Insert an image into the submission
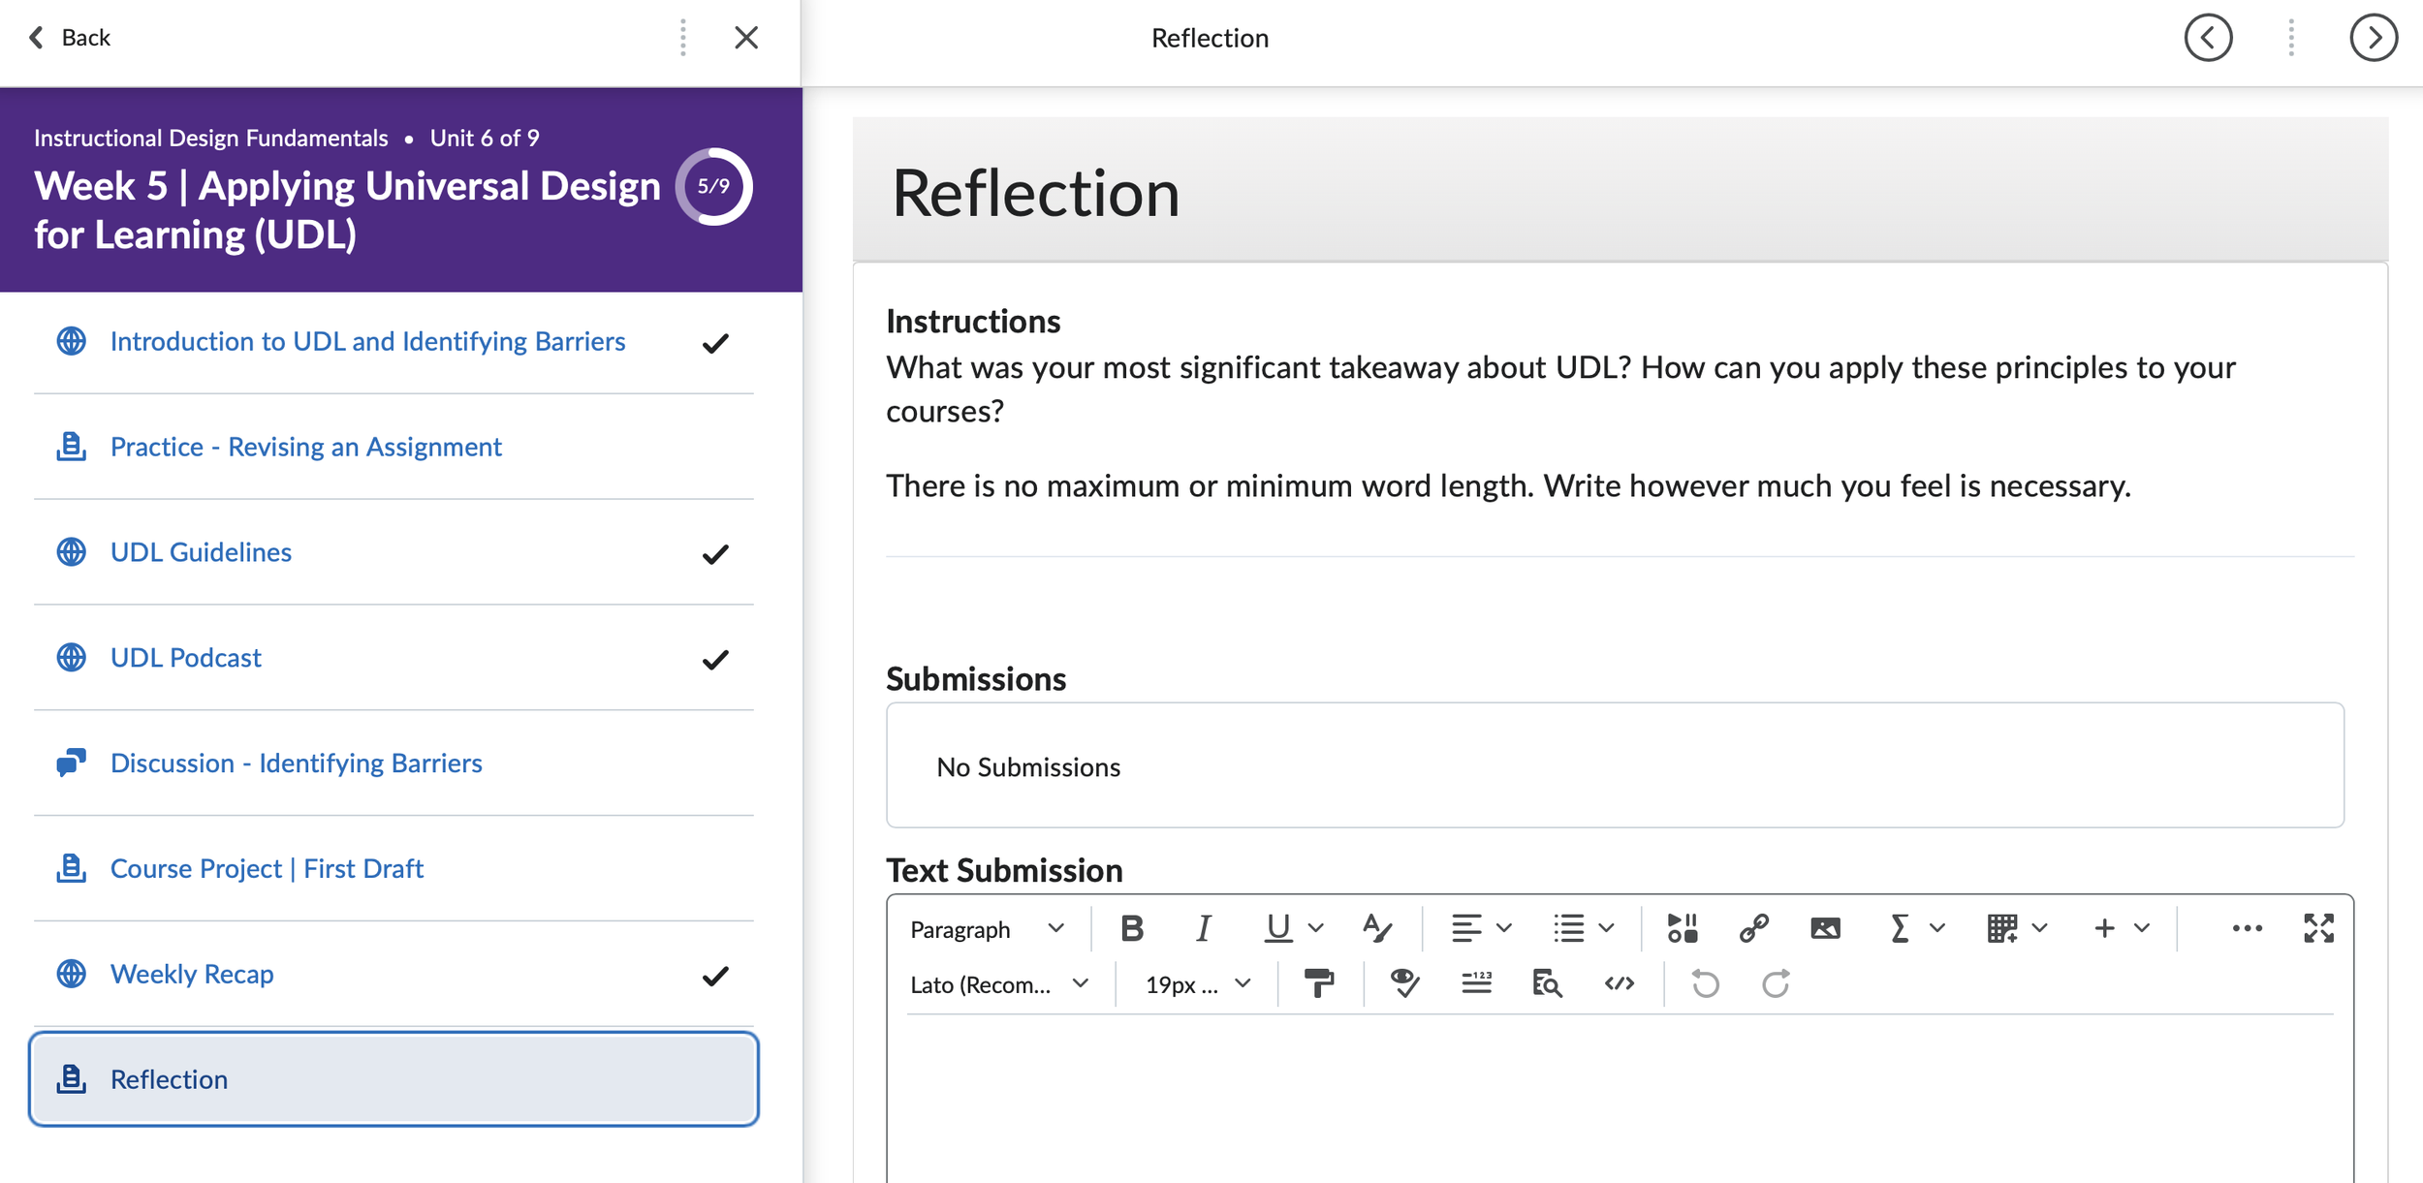 point(1824,927)
